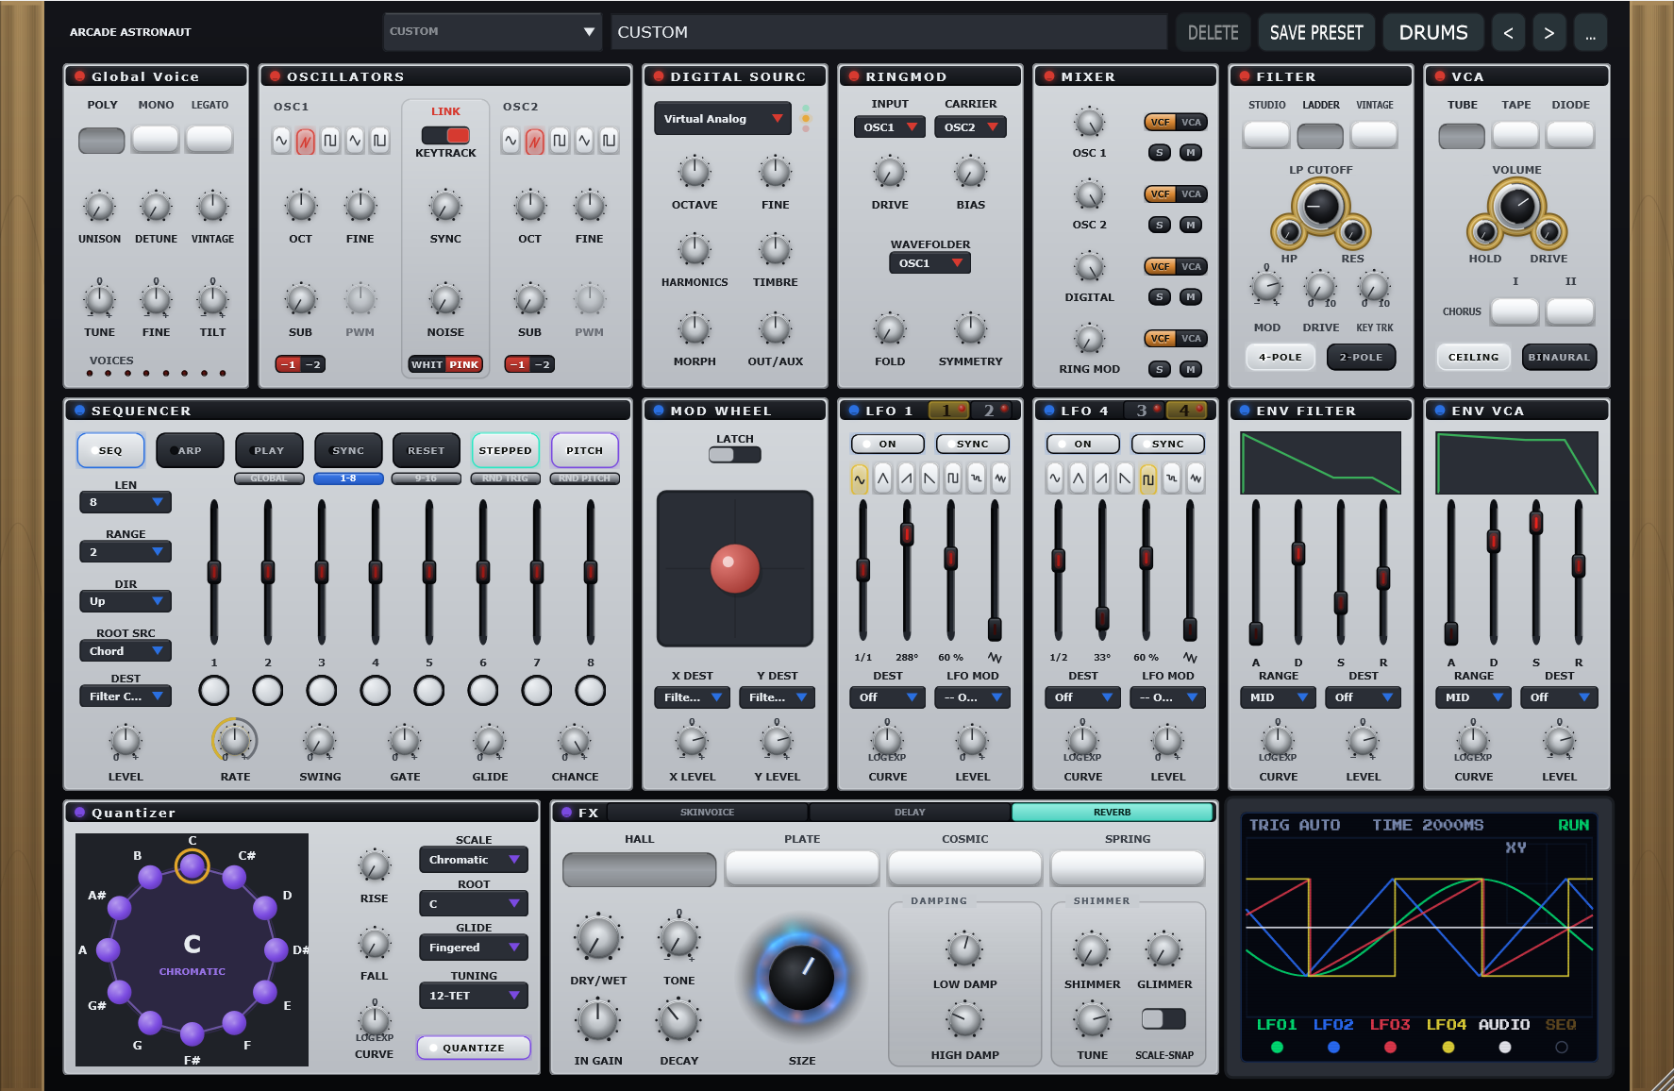
Task: Select F# note on quantizer wheel
Action: [x=193, y=1034]
